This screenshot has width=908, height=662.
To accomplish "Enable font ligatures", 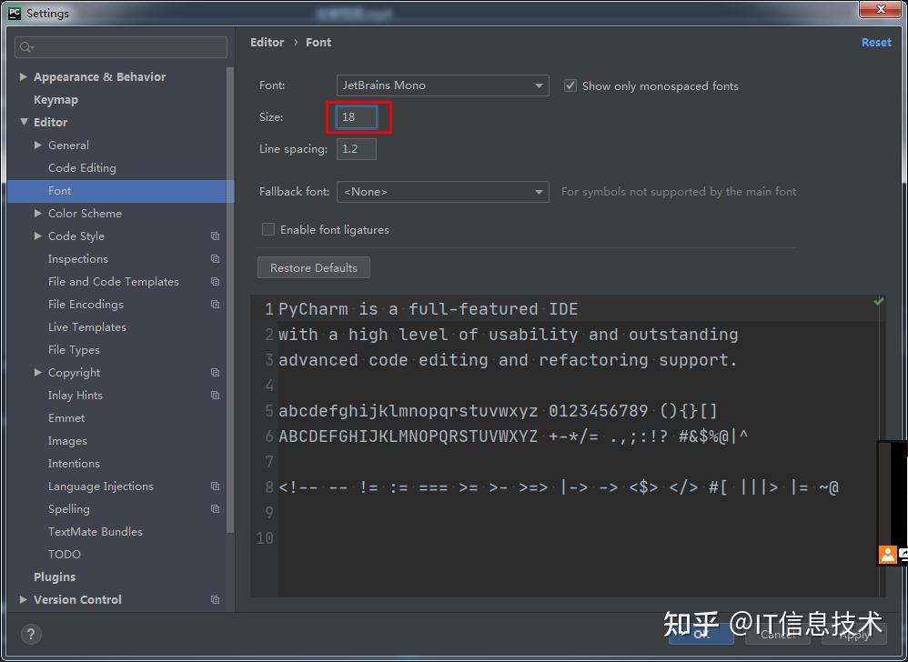I will click(x=268, y=229).
